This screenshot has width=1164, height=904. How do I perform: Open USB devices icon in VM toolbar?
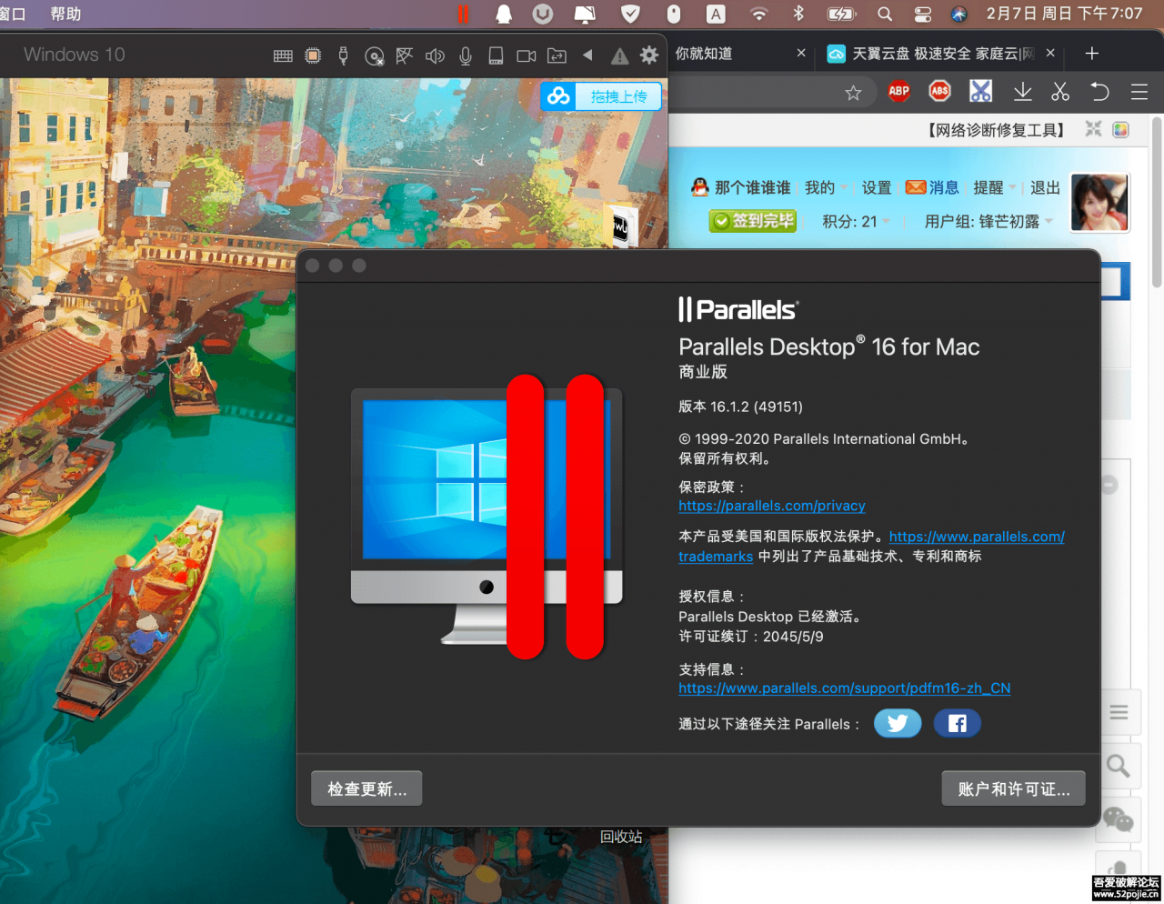click(343, 55)
